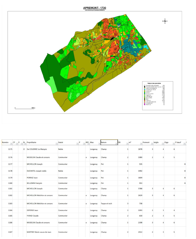Click the compass rose on the map
196x239 pixels.
pyautogui.click(x=165, y=21)
